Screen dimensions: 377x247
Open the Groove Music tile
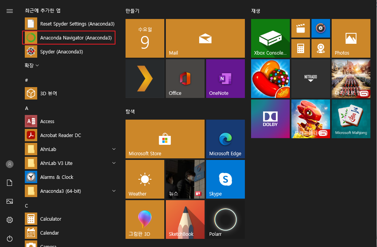point(321,28)
